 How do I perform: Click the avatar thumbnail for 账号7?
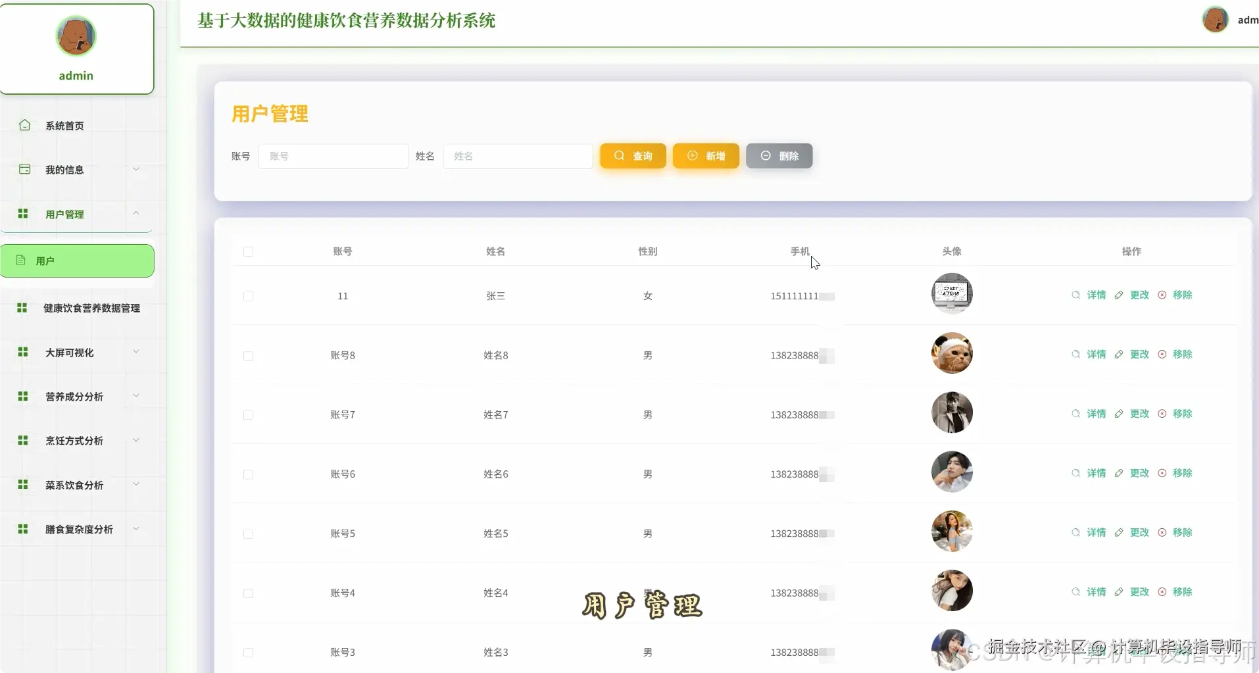coord(952,412)
